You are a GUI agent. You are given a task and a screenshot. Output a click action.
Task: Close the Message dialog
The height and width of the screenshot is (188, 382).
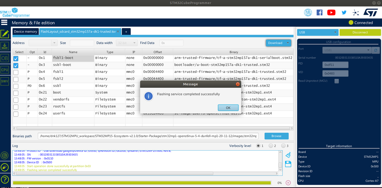click(237, 84)
